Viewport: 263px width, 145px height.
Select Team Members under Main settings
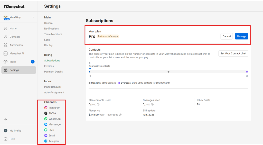tap(53, 34)
